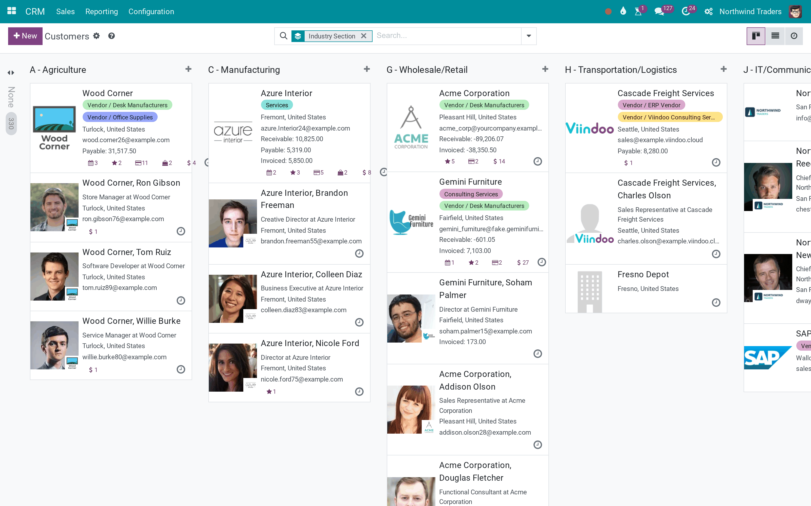811x506 pixels.
Task: Quick add in H - Transportation/Logistics column
Action: coord(724,69)
